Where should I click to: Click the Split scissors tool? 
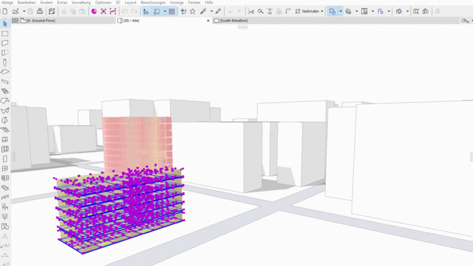[x=251, y=11]
